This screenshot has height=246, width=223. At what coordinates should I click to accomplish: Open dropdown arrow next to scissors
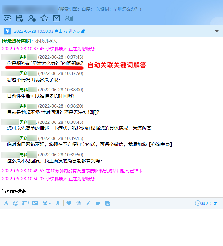pos(50,203)
